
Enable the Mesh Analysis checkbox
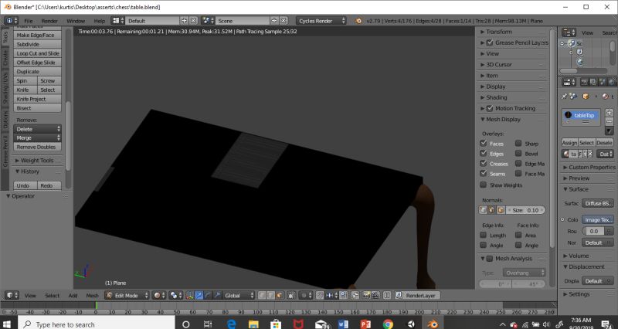(490, 259)
